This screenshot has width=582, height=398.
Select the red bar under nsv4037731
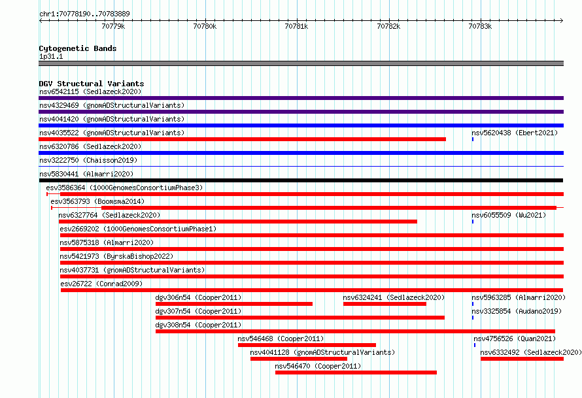point(312,276)
